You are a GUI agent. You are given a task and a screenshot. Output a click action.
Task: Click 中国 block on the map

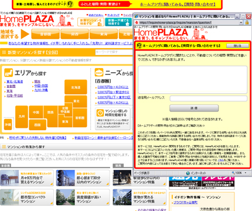pyautogui.click(x=36, y=113)
